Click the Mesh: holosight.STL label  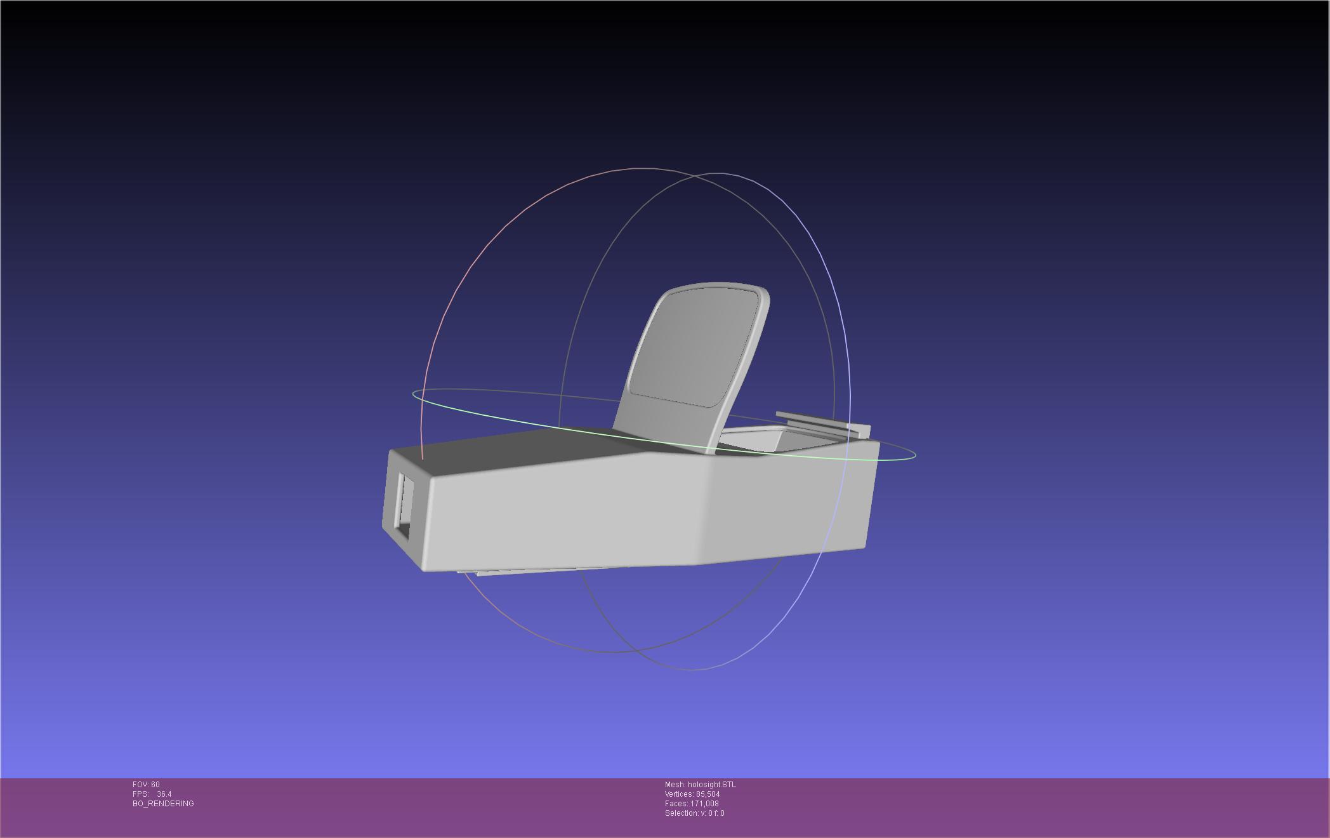700,785
